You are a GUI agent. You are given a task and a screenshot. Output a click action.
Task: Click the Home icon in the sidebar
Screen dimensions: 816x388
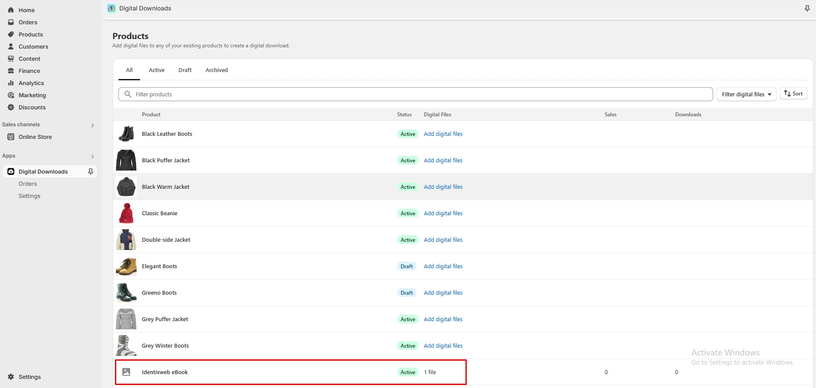point(11,10)
